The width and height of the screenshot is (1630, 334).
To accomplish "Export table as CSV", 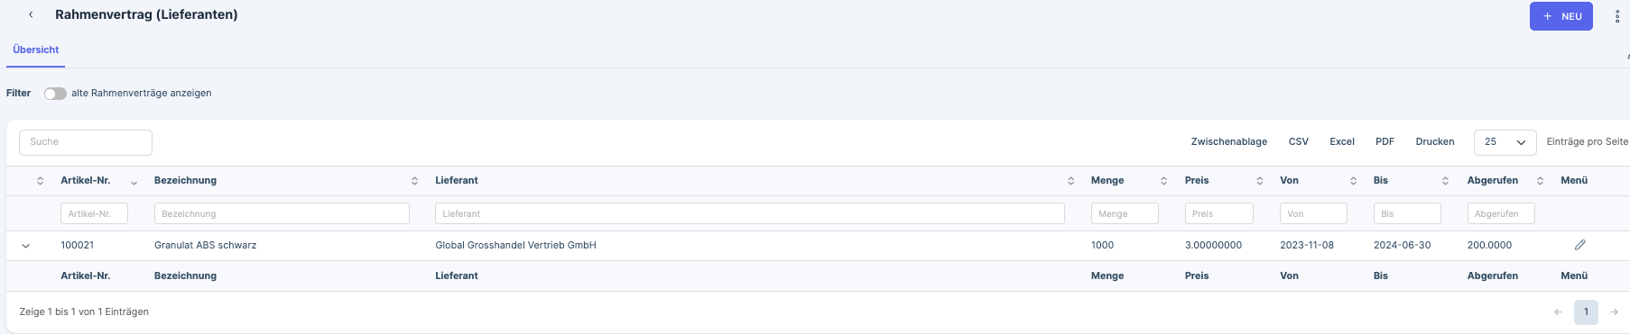I will [1298, 142].
